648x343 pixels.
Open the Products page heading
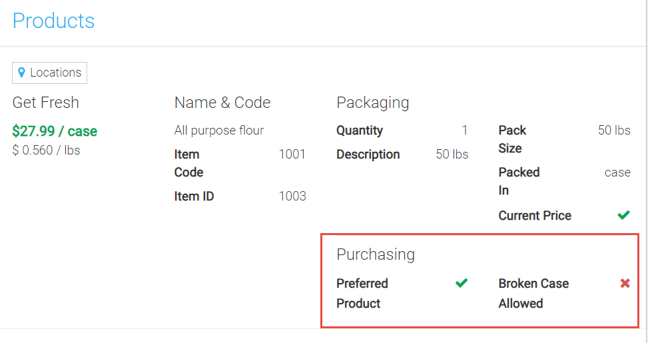53,21
